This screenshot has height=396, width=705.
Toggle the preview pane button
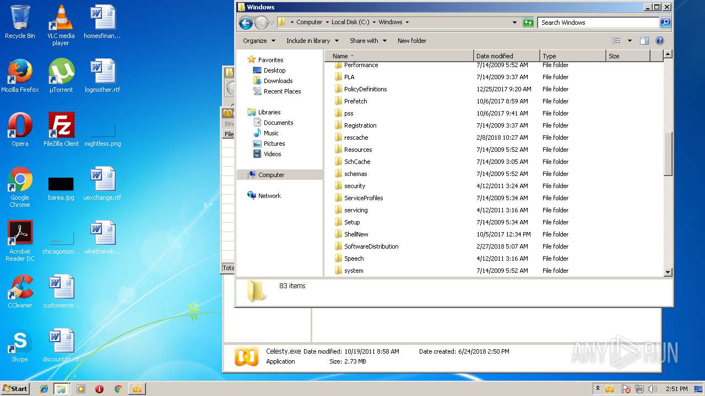pos(644,41)
